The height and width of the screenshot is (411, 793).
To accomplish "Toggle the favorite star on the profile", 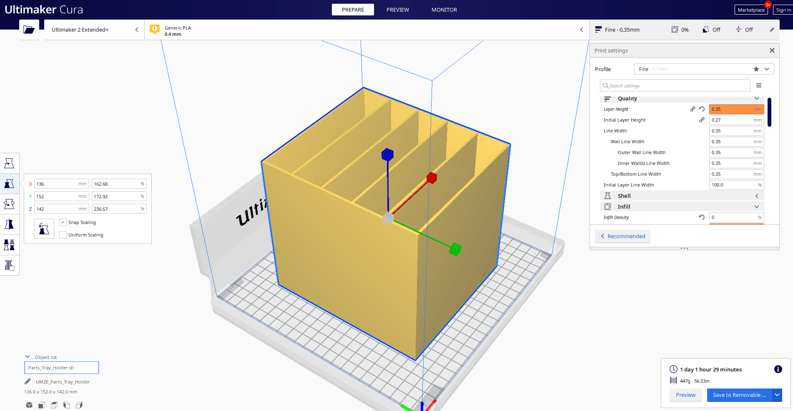I will coord(755,69).
